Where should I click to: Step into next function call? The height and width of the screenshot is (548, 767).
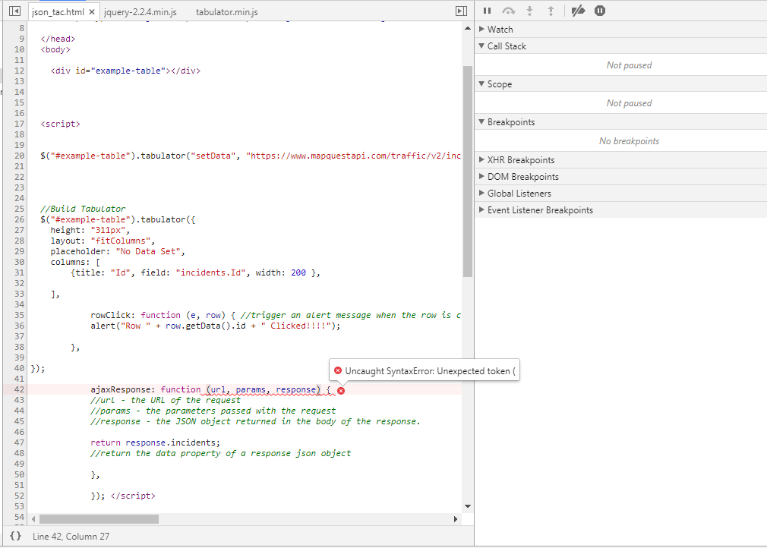(x=529, y=11)
